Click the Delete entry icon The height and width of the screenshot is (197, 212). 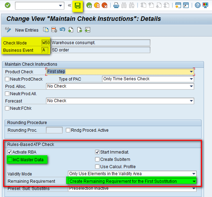[x=54, y=30]
